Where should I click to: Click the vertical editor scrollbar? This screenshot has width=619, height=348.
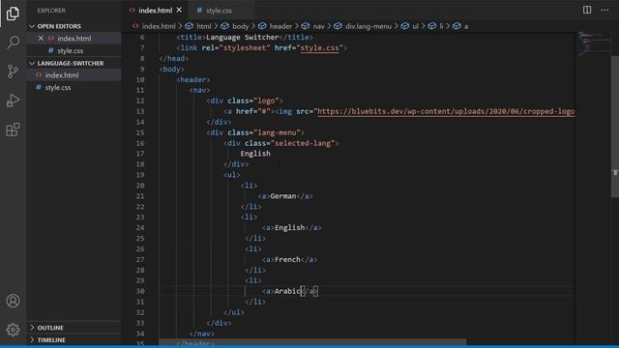tap(615, 127)
